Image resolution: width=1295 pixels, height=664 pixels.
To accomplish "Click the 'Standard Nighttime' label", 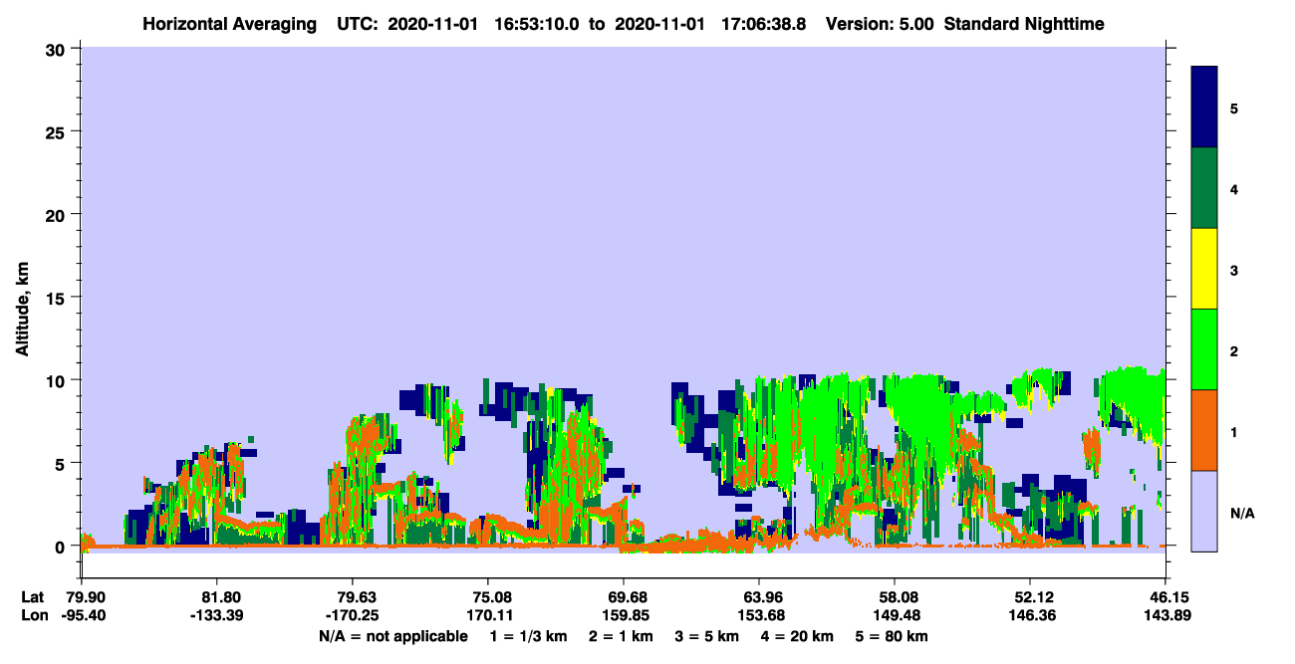I will (1024, 24).
